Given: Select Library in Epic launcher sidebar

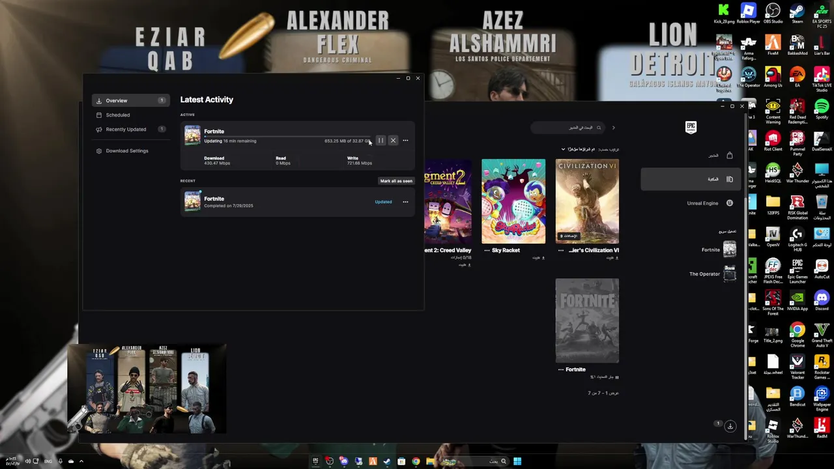Looking at the screenshot, I should [x=692, y=179].
